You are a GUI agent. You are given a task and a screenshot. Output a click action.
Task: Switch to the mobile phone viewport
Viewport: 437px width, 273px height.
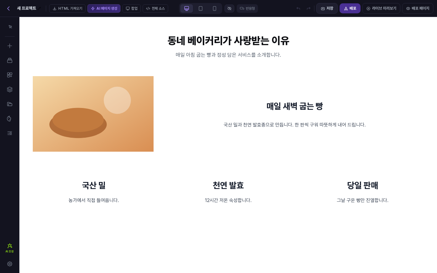click(215, 8)
